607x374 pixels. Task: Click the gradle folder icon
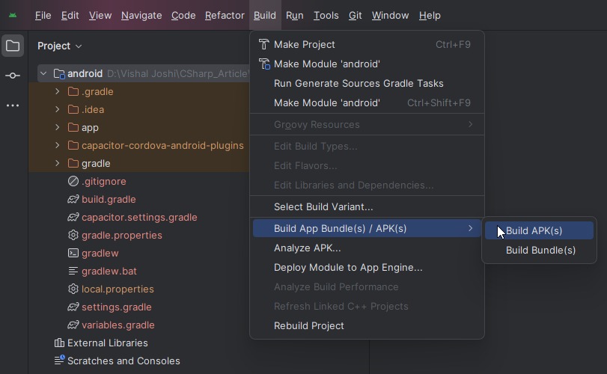[x=73, y=163]
